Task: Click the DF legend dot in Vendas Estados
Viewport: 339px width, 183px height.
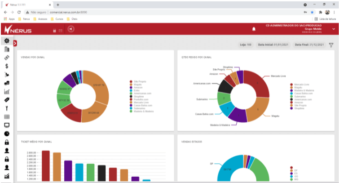Action: (x=291, y=170)
